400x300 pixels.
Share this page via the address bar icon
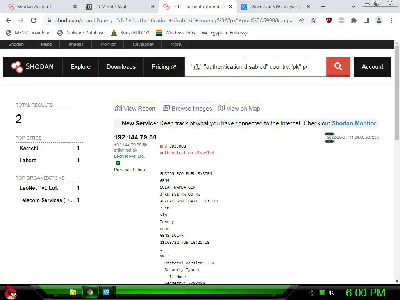point(301,20)
